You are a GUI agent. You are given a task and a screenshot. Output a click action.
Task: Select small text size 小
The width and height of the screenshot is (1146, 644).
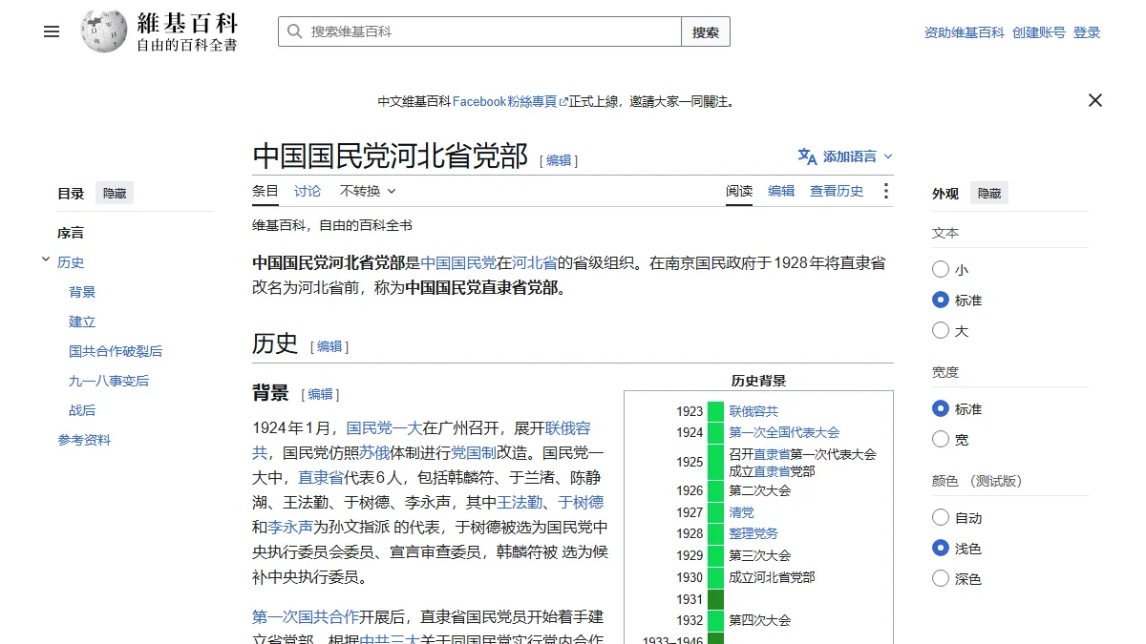click(x=941, y=270)
